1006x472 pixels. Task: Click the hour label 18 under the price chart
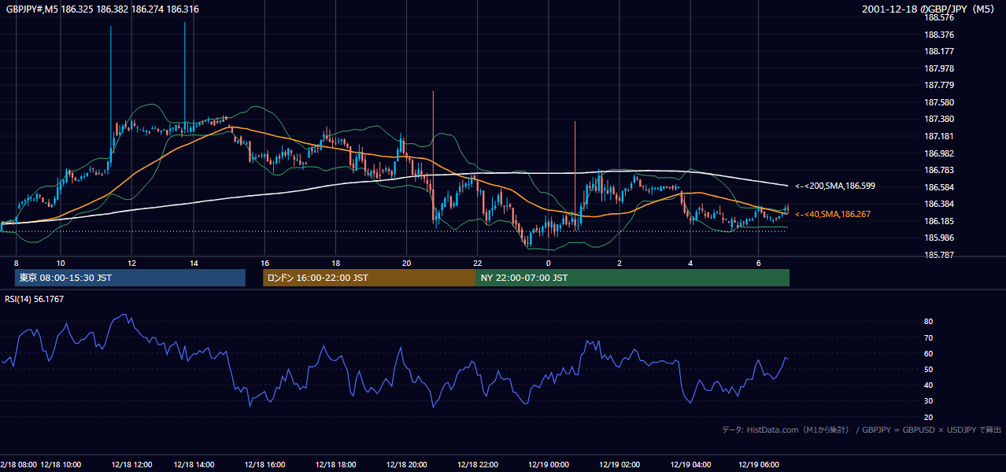(335, 263)
